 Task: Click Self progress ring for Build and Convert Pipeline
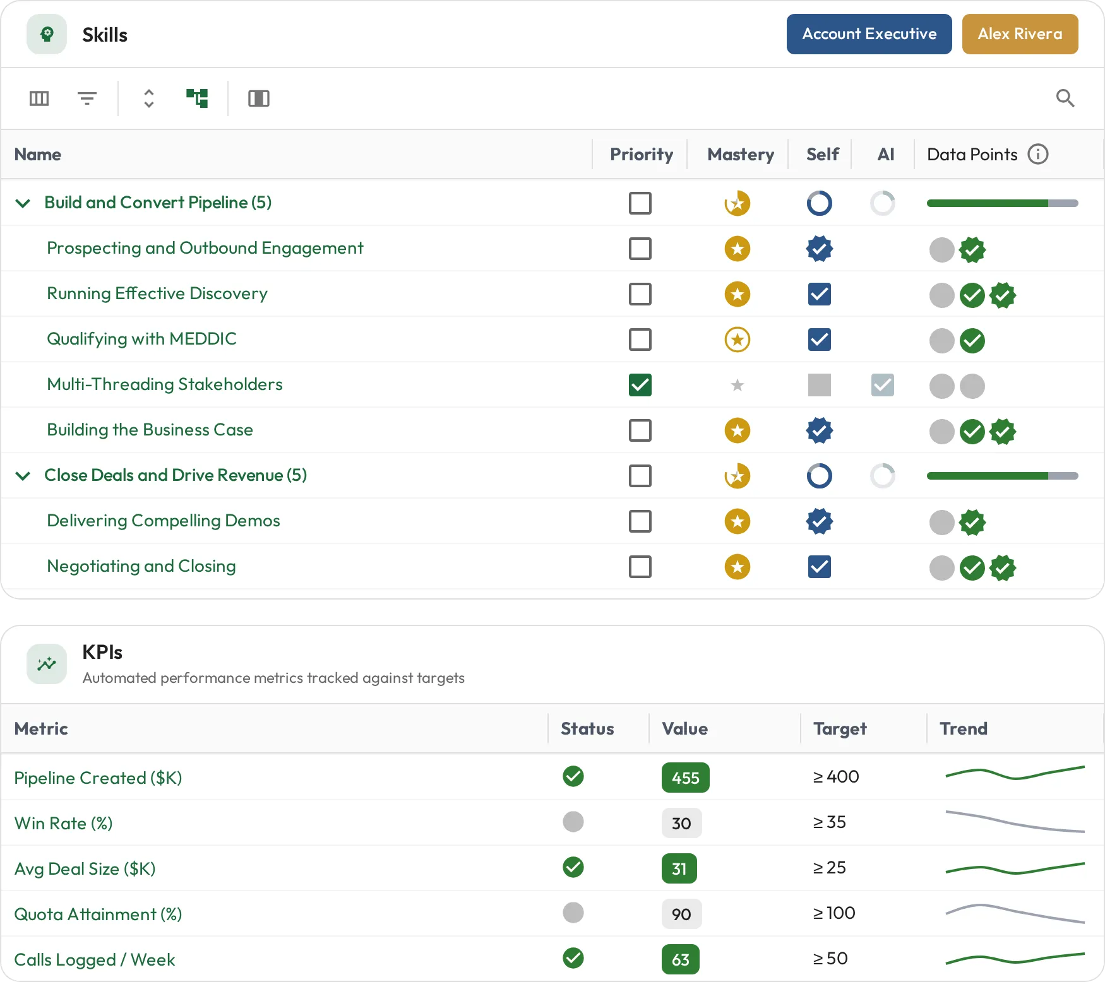(x=820, y=203)
